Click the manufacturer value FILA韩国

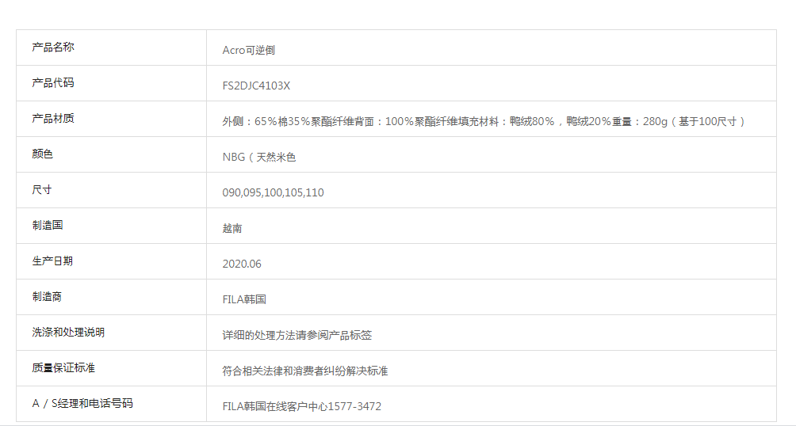(x=244, y=299)
